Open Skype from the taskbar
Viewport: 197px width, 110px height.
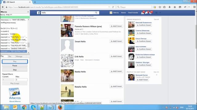(x=33, y=107)
